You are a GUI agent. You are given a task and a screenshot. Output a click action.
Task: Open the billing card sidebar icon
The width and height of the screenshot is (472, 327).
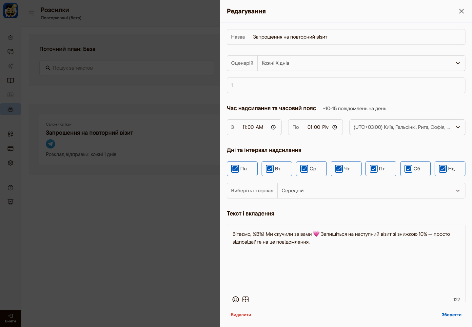10,148
